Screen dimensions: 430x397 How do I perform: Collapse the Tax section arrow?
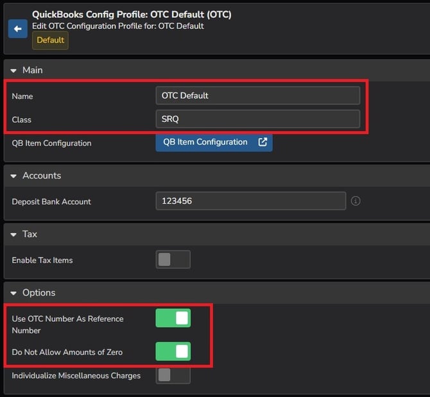(13, 234)
